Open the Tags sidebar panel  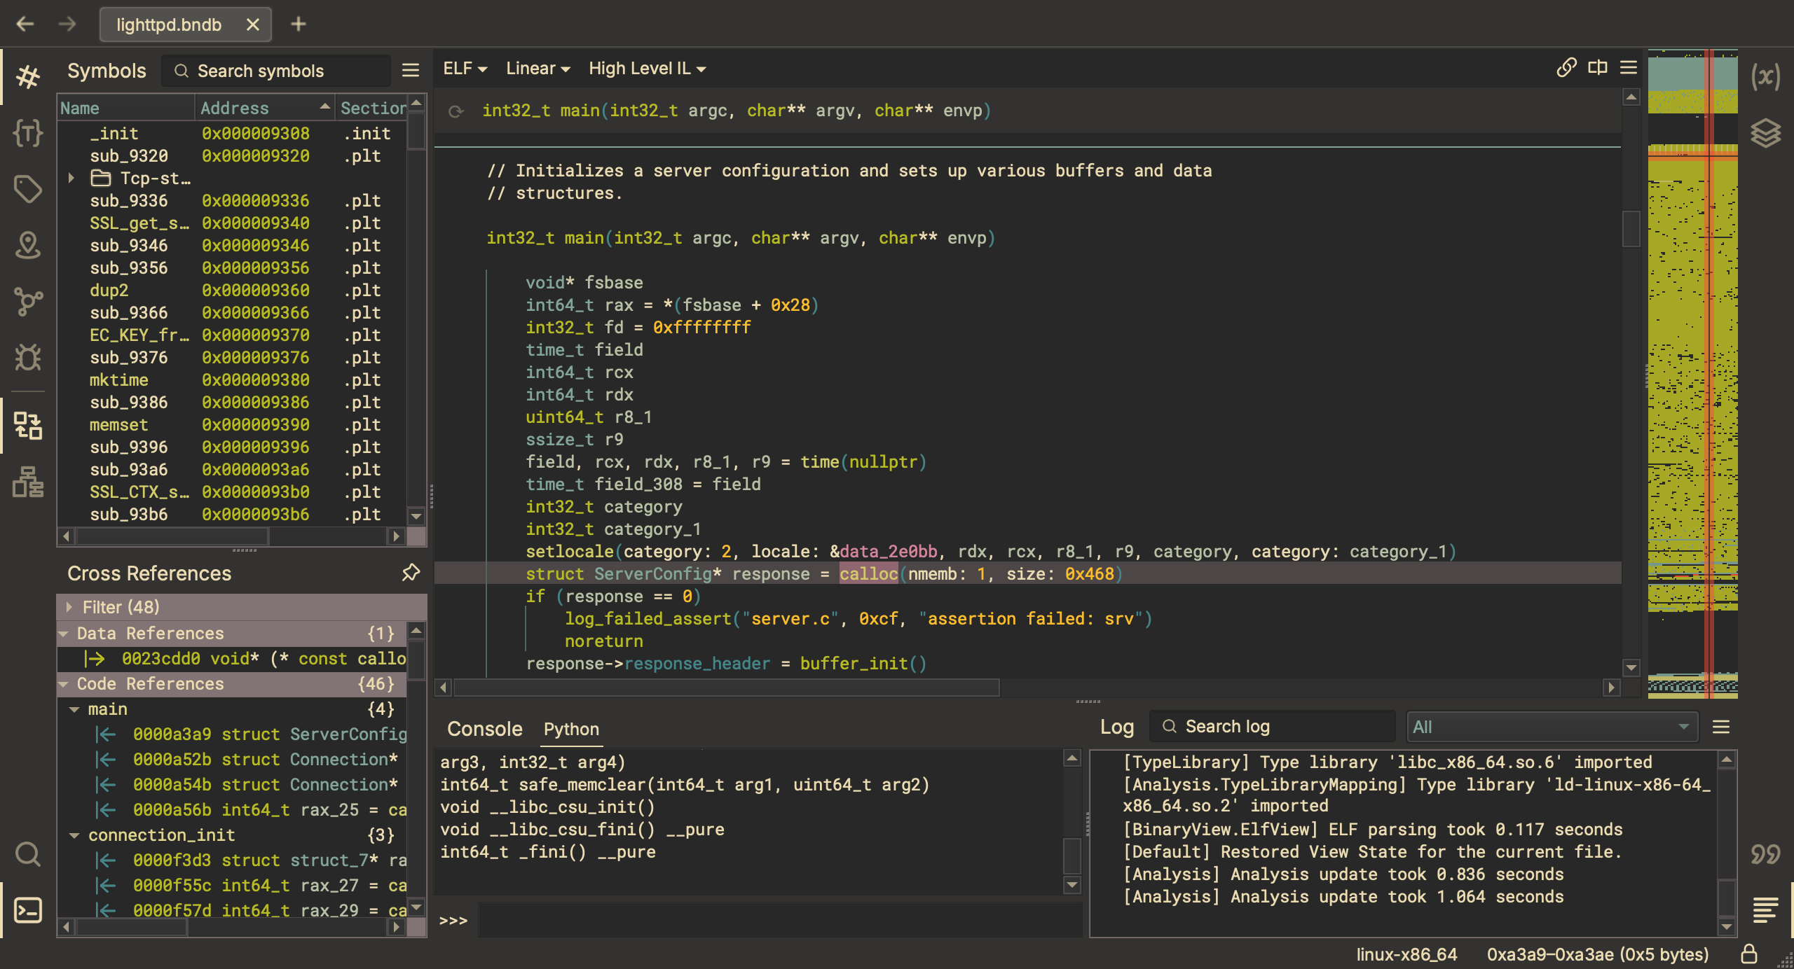(28, 188)
